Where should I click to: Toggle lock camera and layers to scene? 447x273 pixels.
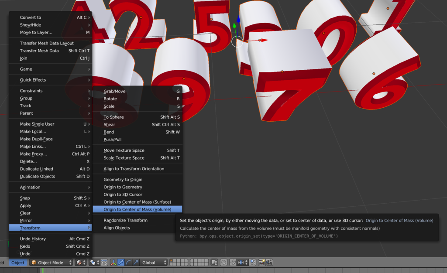(214, 263)
